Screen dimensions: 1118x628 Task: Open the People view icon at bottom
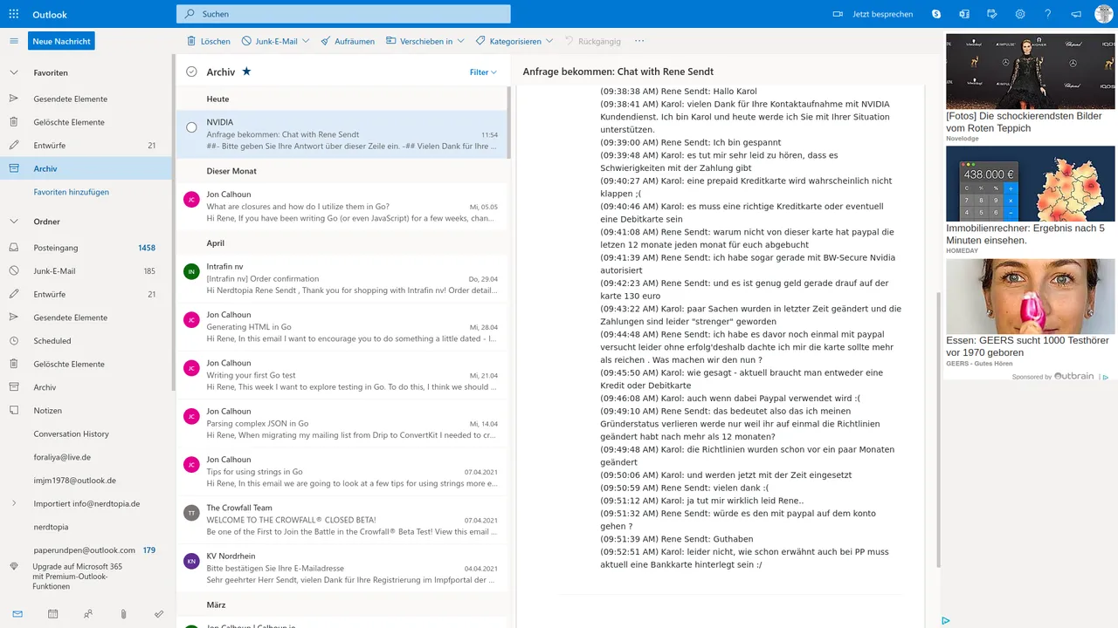click(x=88, y=614)
